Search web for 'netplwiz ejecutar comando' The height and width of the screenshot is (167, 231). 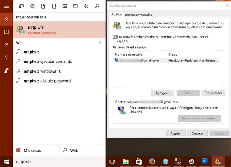(59, 61)
